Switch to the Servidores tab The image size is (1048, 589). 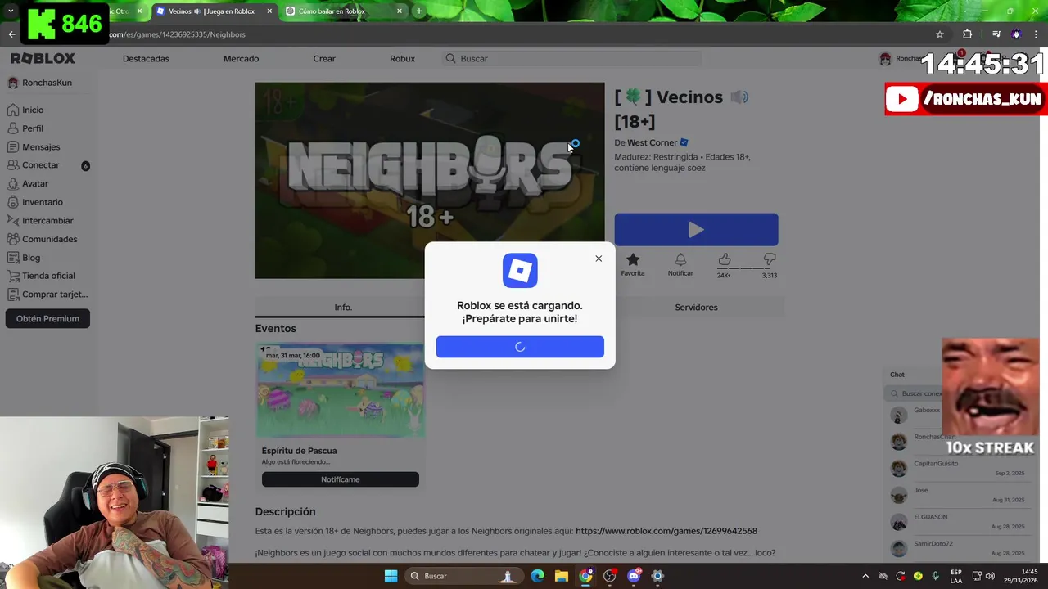point(696,308)
